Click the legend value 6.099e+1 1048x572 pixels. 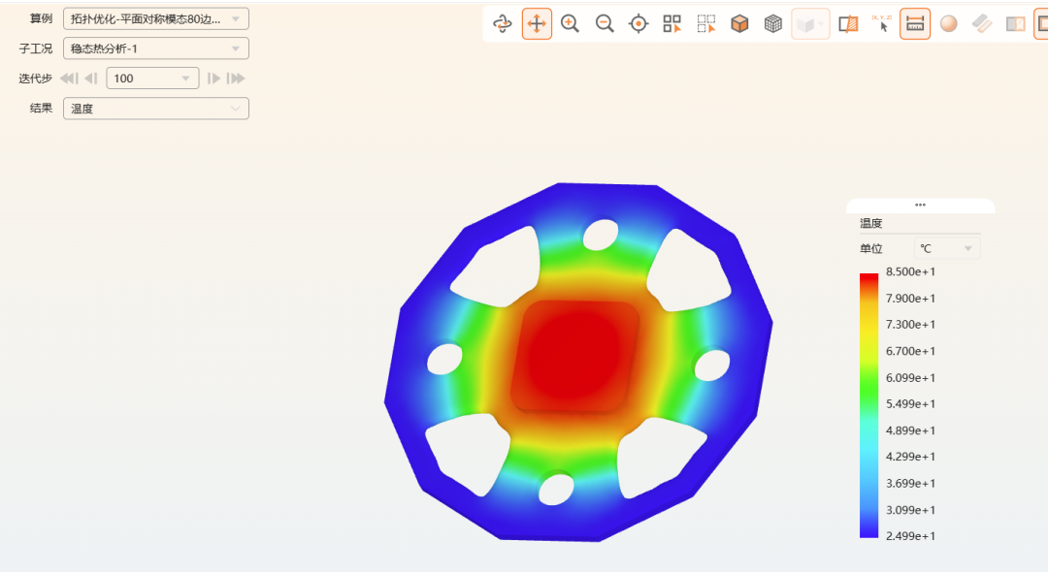point(910,378)
